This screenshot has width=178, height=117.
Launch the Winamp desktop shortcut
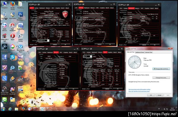[12, 79]
